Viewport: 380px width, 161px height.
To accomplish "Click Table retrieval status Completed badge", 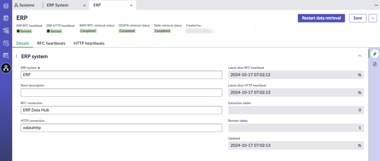I will click(x=162, y=31).
